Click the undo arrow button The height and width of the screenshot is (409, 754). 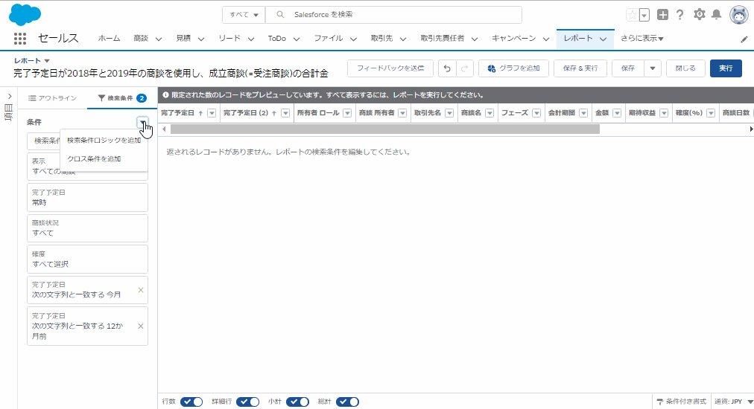pos(447,68)
